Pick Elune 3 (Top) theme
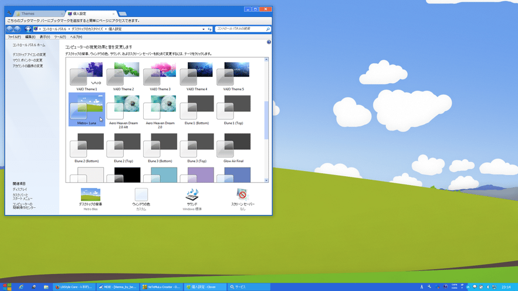The width and height of the screenshot is (518, 291). [197, 148]
